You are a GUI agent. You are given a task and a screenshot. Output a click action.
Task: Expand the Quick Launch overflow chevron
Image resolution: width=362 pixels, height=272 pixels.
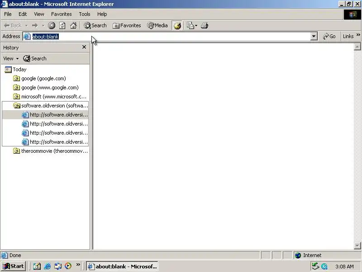click(x=78, y=264)
